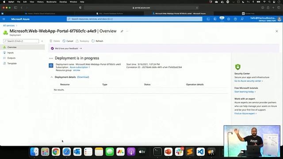Image resolution: width=283 pixels, height=159 pixels.
Task: Open a new Safari tab plus button
Action: [273, 8]
